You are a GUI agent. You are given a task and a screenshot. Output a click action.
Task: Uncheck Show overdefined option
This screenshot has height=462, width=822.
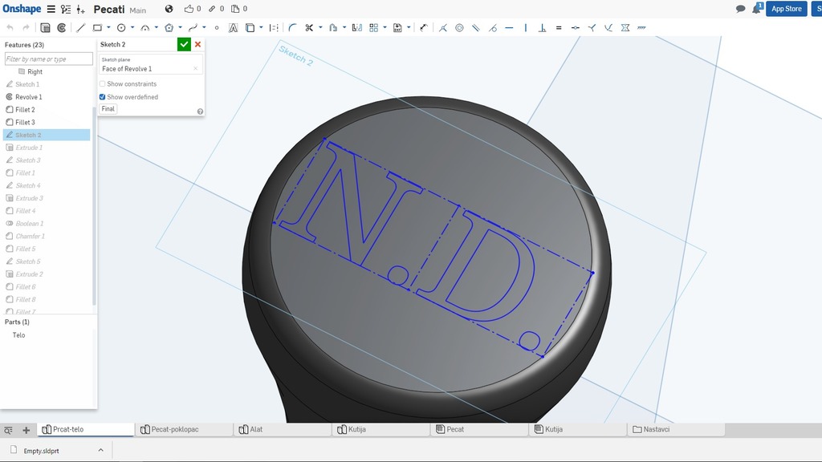pos(102,97)
